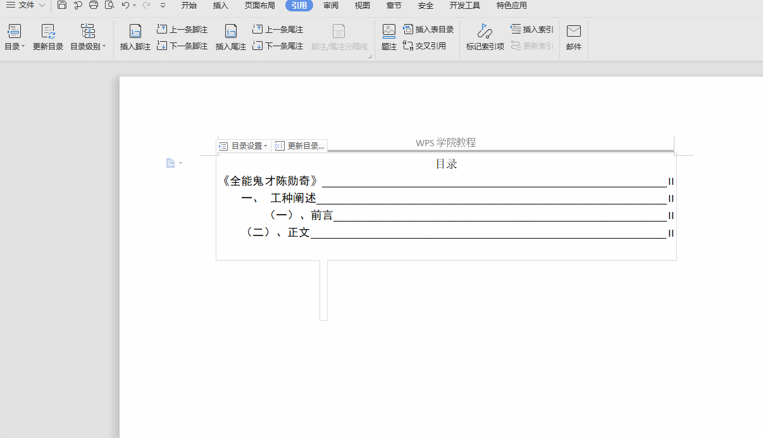Go to 下一条尾注
The height and width of the screenshot is (438, 763).
coord(278,46)
